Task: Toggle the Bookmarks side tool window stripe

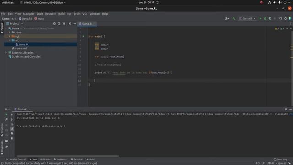Action: 2,148
